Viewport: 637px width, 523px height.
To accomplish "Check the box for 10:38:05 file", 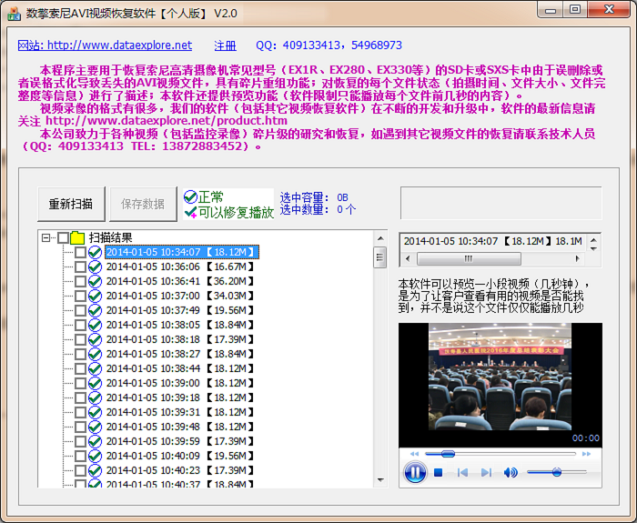I will (80, 326).
